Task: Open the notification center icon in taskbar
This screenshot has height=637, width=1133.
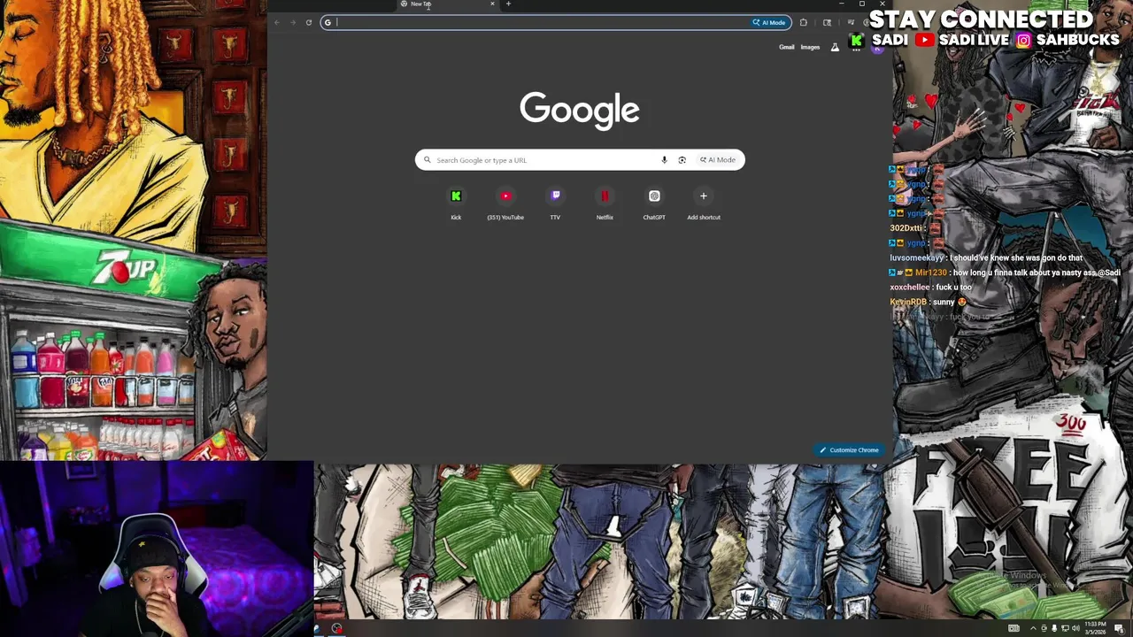Action: tap(1119, 628)
